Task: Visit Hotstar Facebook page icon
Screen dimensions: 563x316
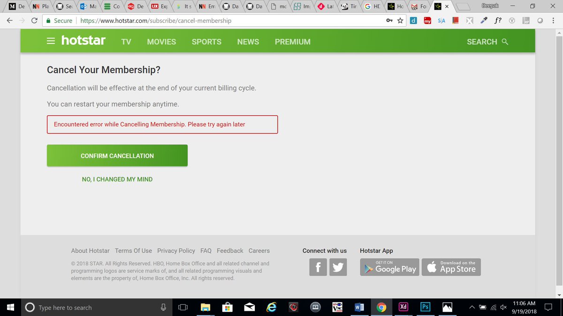Action: point(318,267)
